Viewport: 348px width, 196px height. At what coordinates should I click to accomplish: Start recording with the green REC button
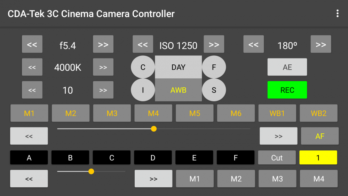[x=287, y=90]
